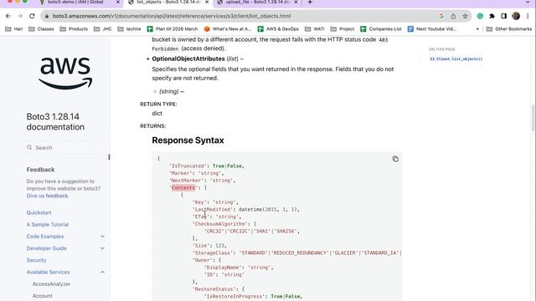Open the Quickstart sidebar link
Image resolution: width=536 pixels, height=301 pixels.
tap(39, 212)
